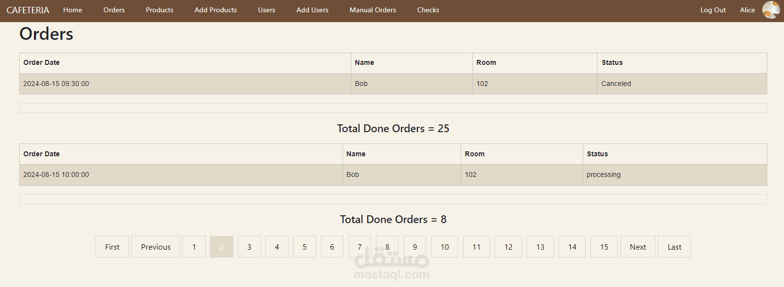Go to page 13
Image resolution: width=784 pixels, height=287 pixels.
(540, 247)
